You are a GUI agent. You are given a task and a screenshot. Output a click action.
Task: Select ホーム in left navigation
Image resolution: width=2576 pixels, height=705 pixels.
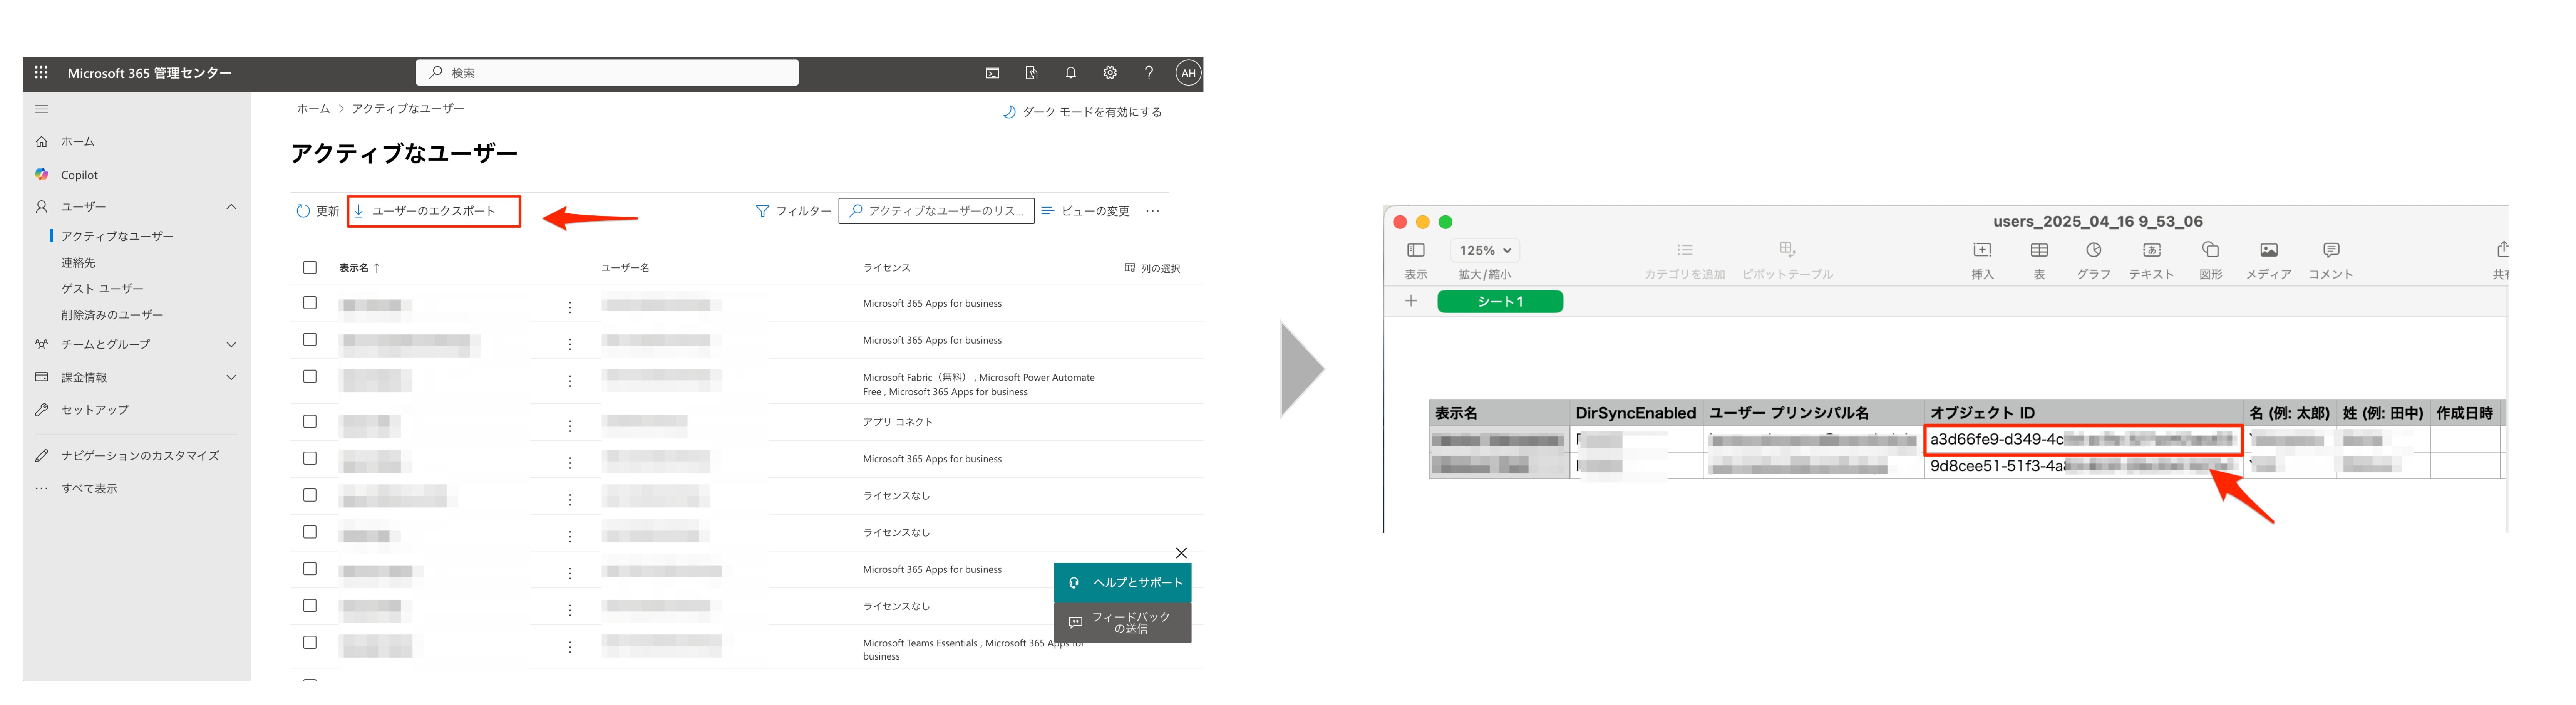click(78, 142)
